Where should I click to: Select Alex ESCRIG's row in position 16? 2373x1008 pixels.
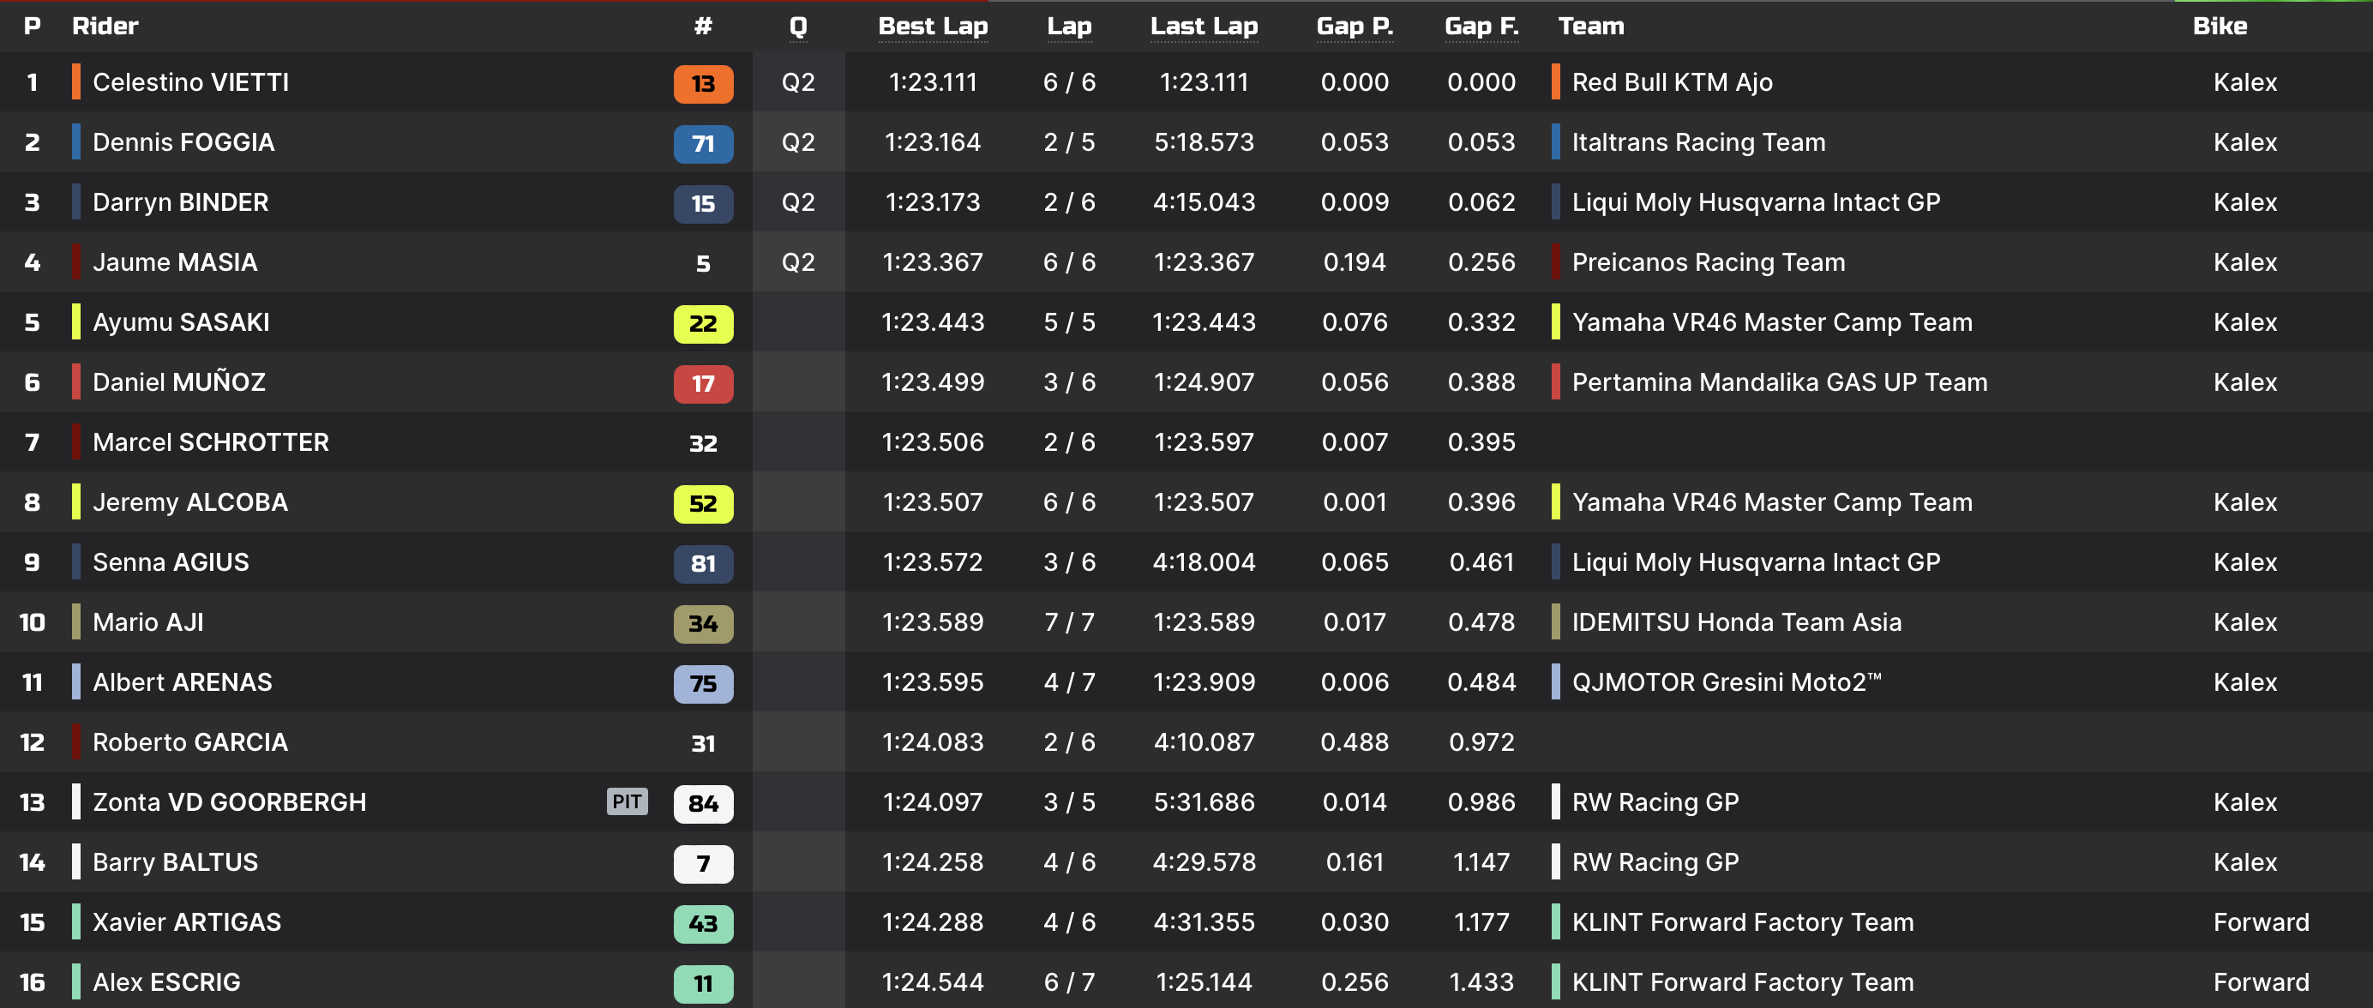(x=1186, y=981)
